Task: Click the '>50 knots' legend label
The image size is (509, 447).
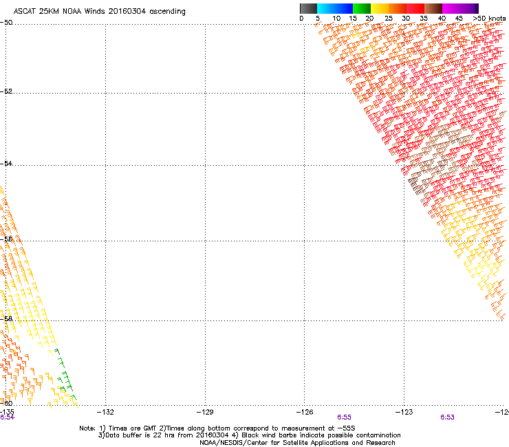Action: coord(489,19)
